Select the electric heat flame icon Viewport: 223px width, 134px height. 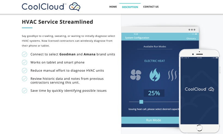[155, 75]
